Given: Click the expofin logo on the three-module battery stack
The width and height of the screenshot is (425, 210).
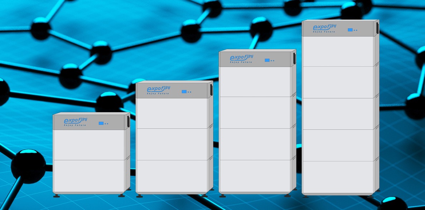Looking at the screenshot, I should pyautogui.click(x=159, y=89).
